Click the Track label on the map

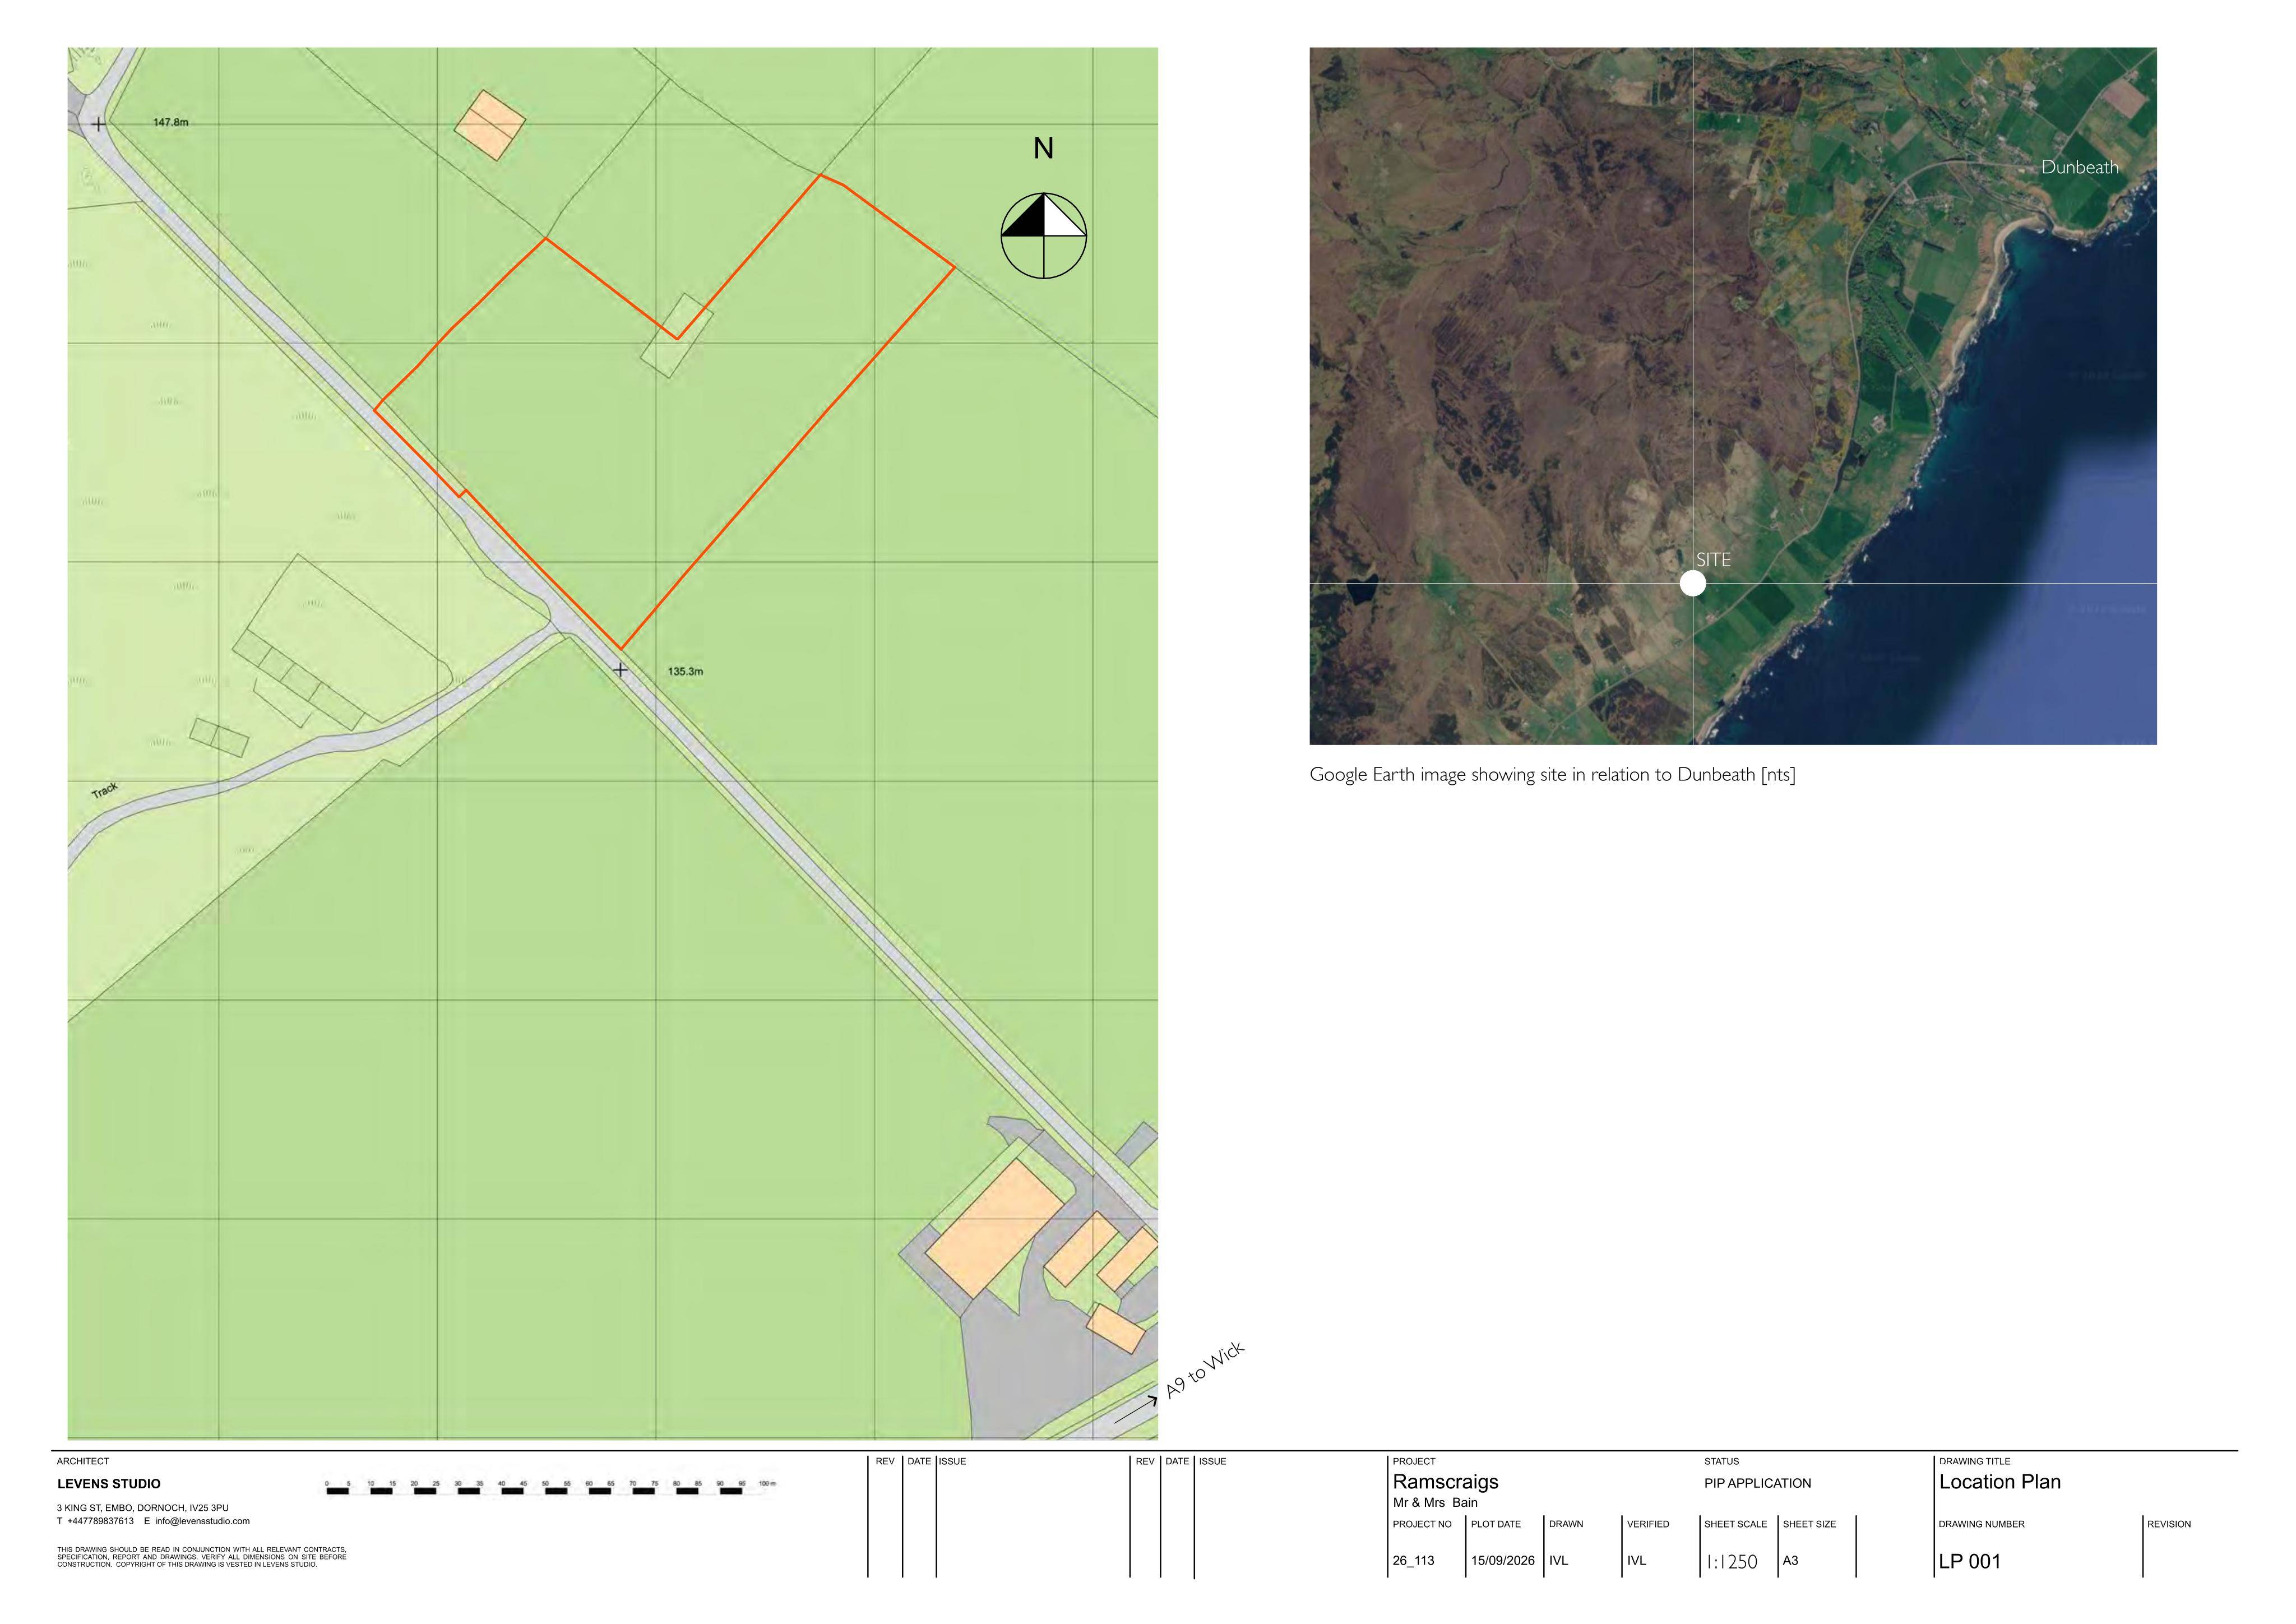(105, 790)
